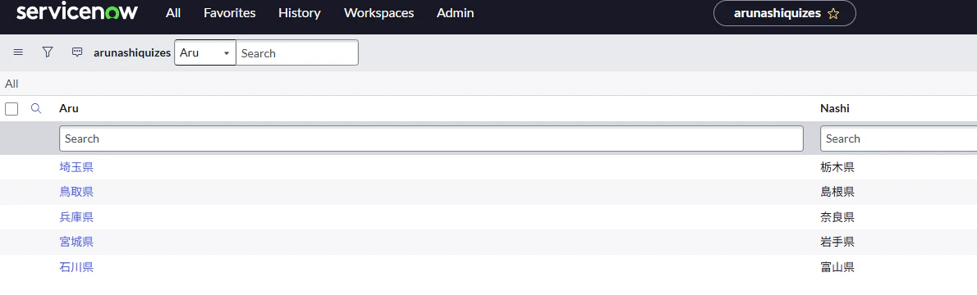Sort by the Aru column header
Viewport: 977px width, 295px height.
pyautogui.click(x=68, y=109)
